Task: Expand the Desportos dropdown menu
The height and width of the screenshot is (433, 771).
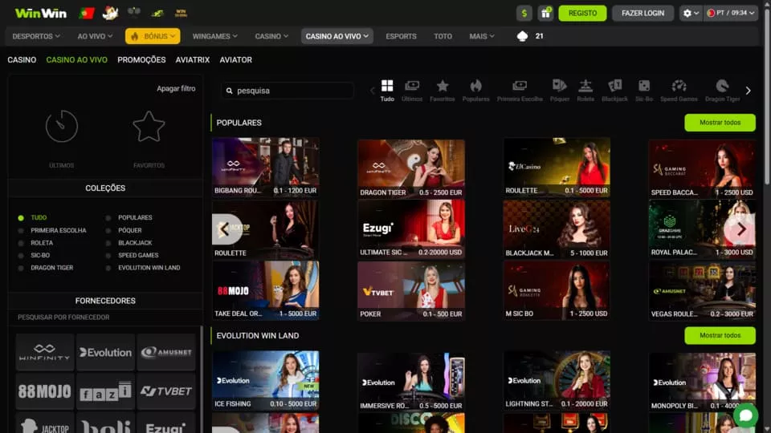Action: pyautogui.click(x=35, y=36)
